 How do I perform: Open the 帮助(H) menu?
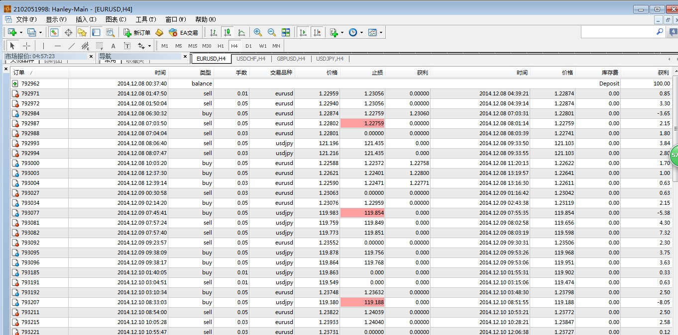click(x=206, y=19)
